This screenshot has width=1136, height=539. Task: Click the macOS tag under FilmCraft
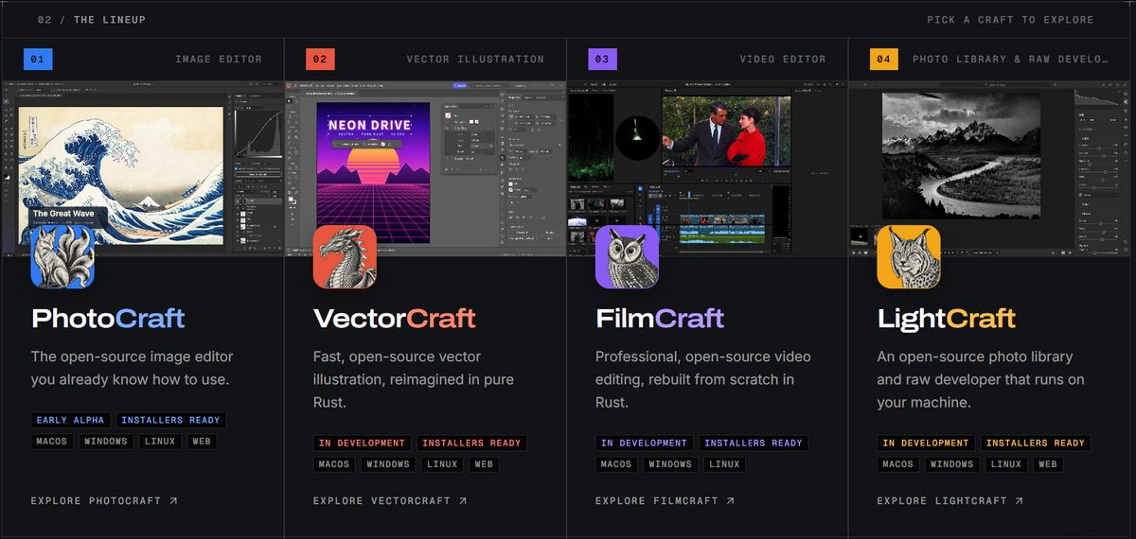point(616,464)
